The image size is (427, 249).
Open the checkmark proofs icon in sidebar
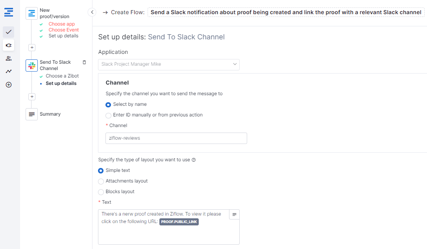pos(9,32)
